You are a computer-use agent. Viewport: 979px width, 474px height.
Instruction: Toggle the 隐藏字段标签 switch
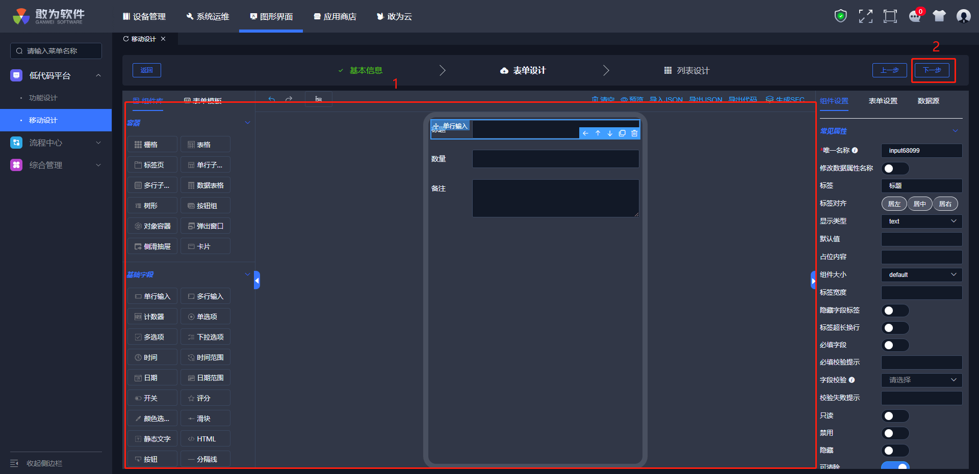[x=895, y=311]
